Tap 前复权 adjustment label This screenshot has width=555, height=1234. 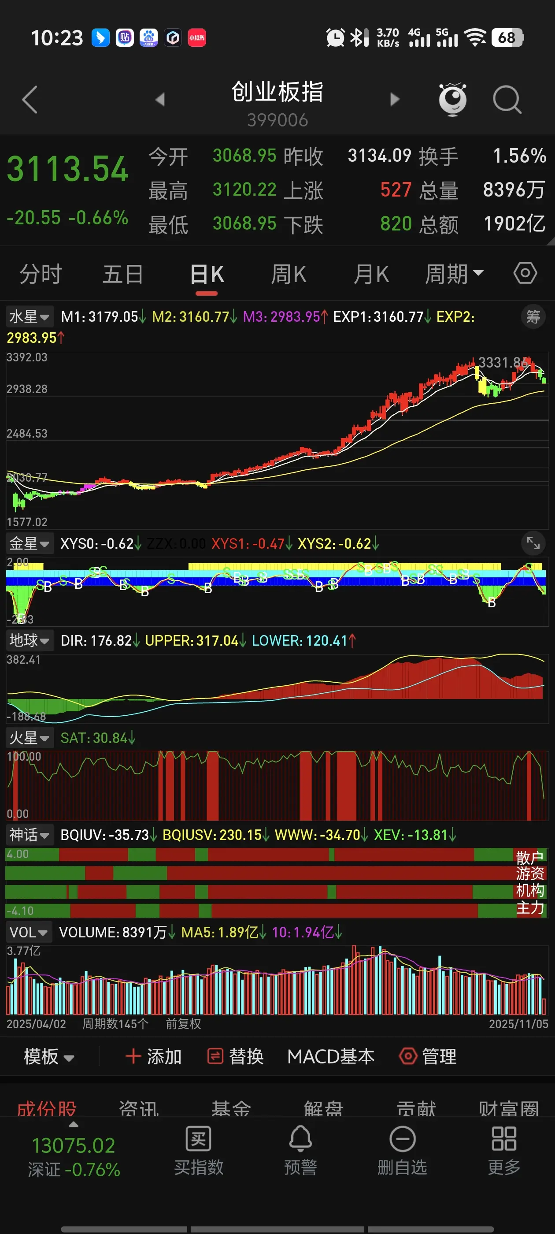click(183, 1024)
